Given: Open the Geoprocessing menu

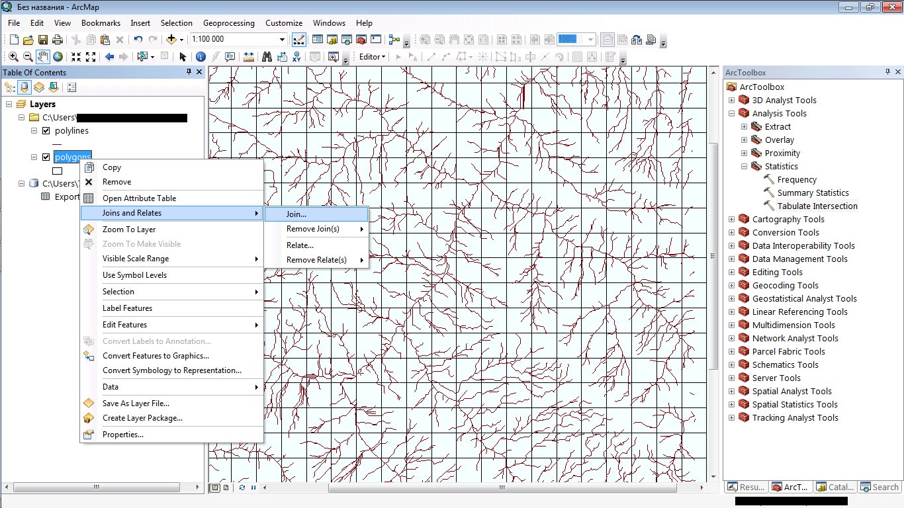Looking at the screenshot, I should [x=228, y=23].
